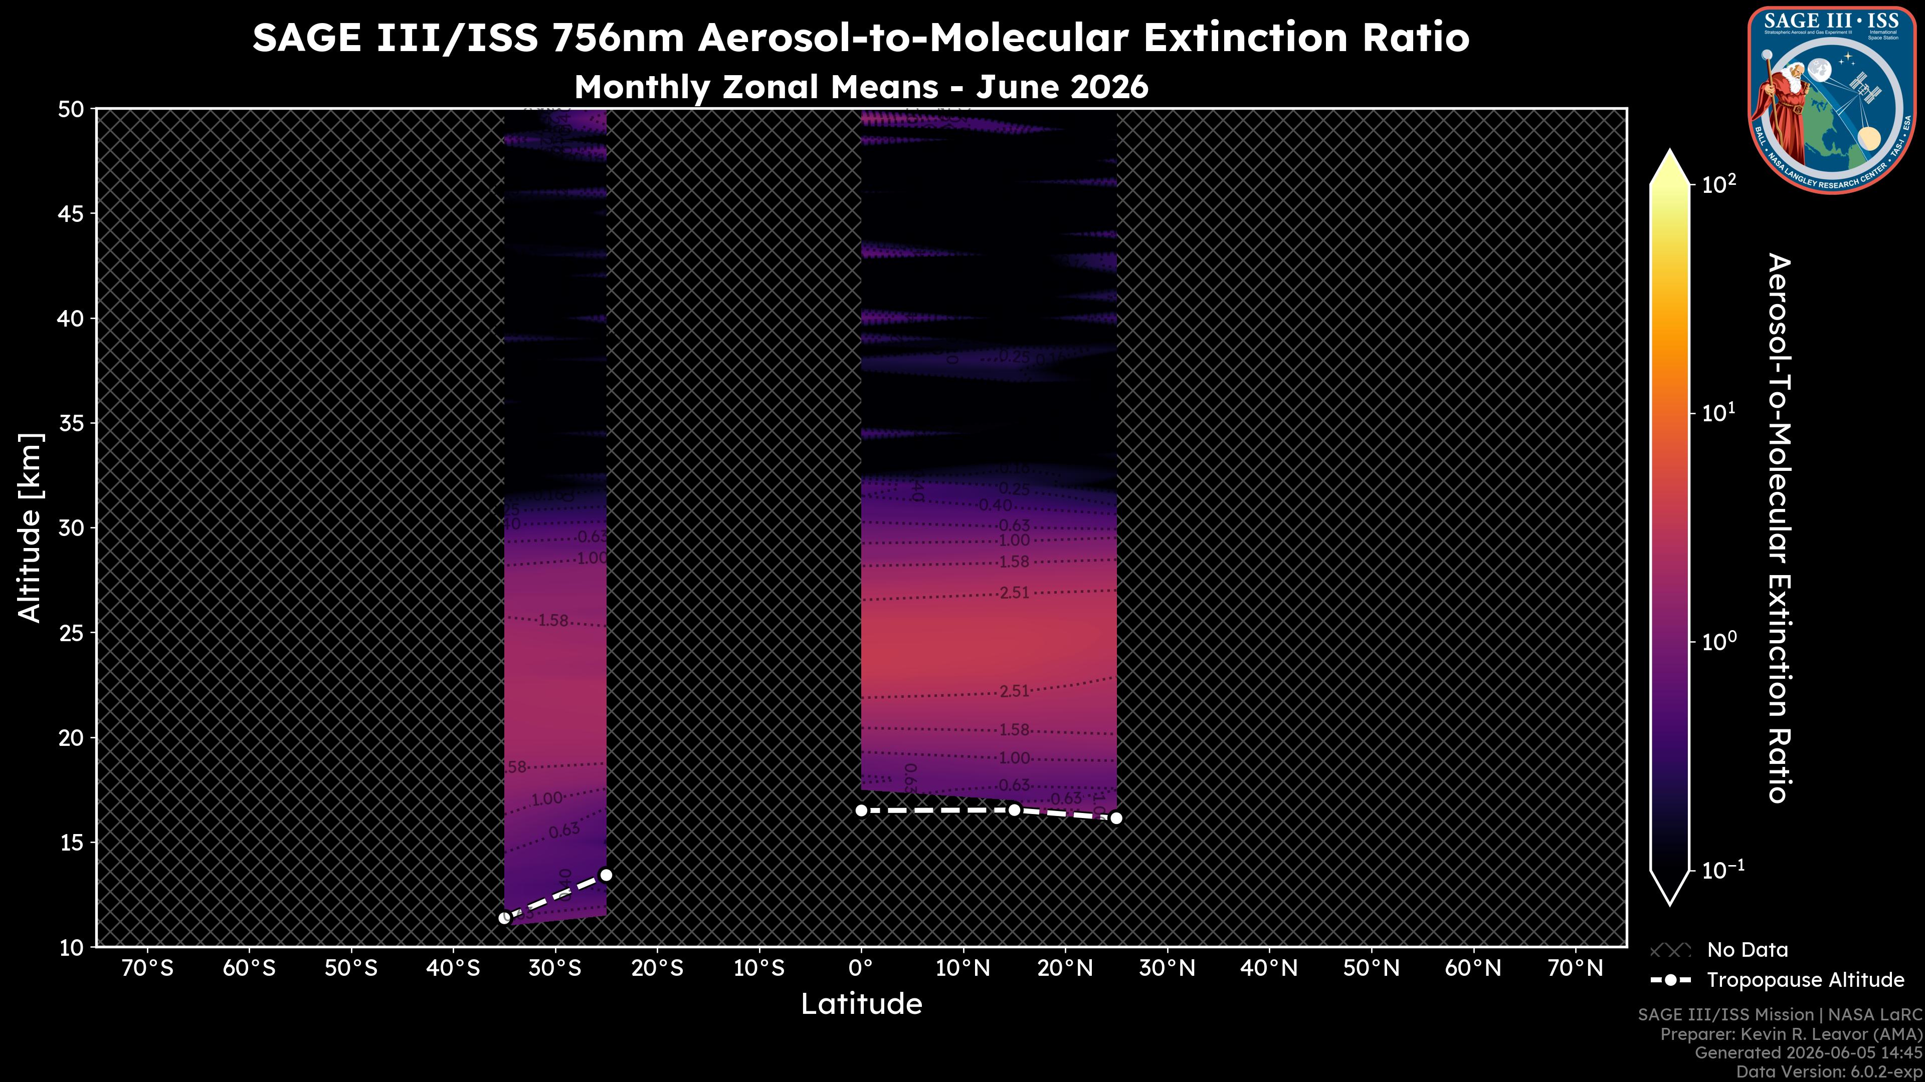Click the colorbar tick label 10⁰

click(x=1719, y=641)
